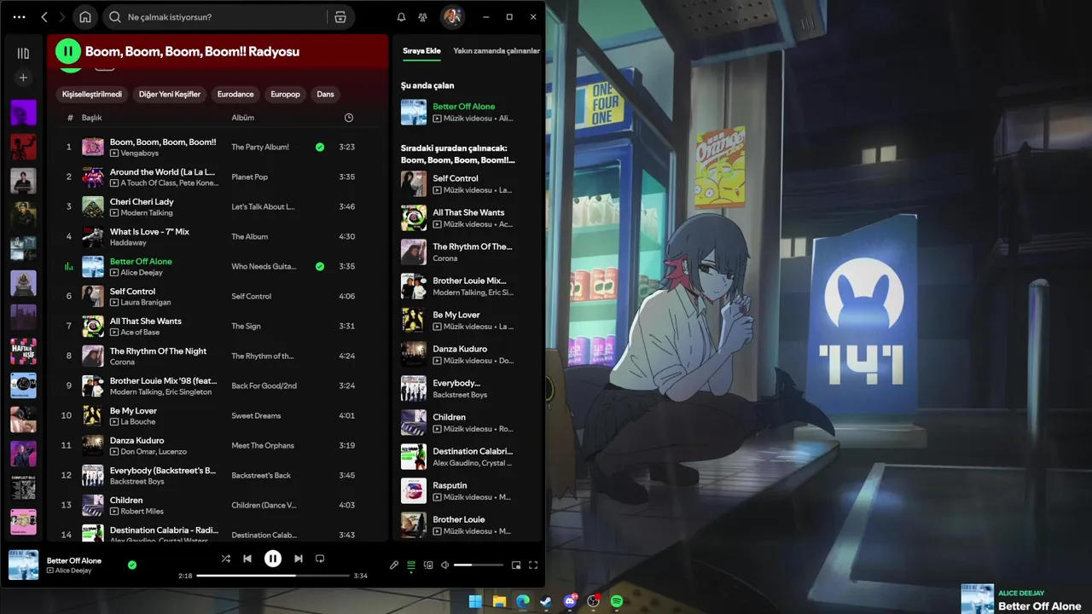Open 'Sweet Dreams' album link

click(x=256, y=415)
